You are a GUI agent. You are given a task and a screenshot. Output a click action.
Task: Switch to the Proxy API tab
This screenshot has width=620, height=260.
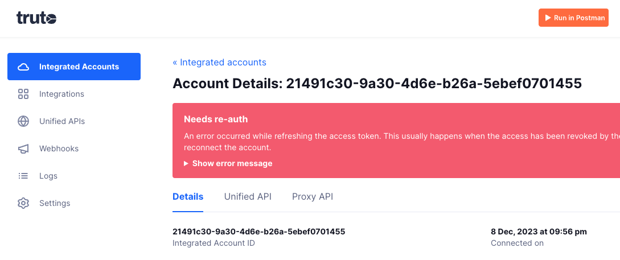(x=313, y=197)
